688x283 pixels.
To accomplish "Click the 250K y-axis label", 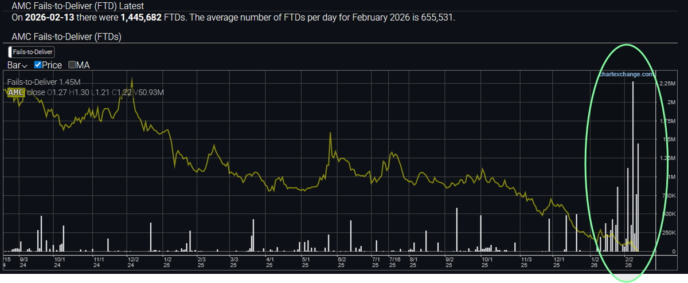I will tap(668, 233).
